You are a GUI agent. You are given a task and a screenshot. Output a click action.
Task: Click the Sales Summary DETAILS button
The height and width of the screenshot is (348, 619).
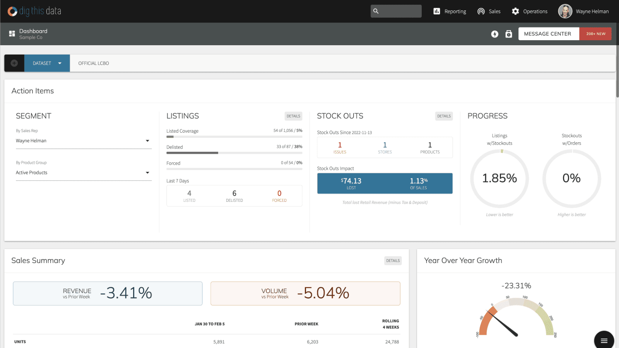[x=393, y=261]
